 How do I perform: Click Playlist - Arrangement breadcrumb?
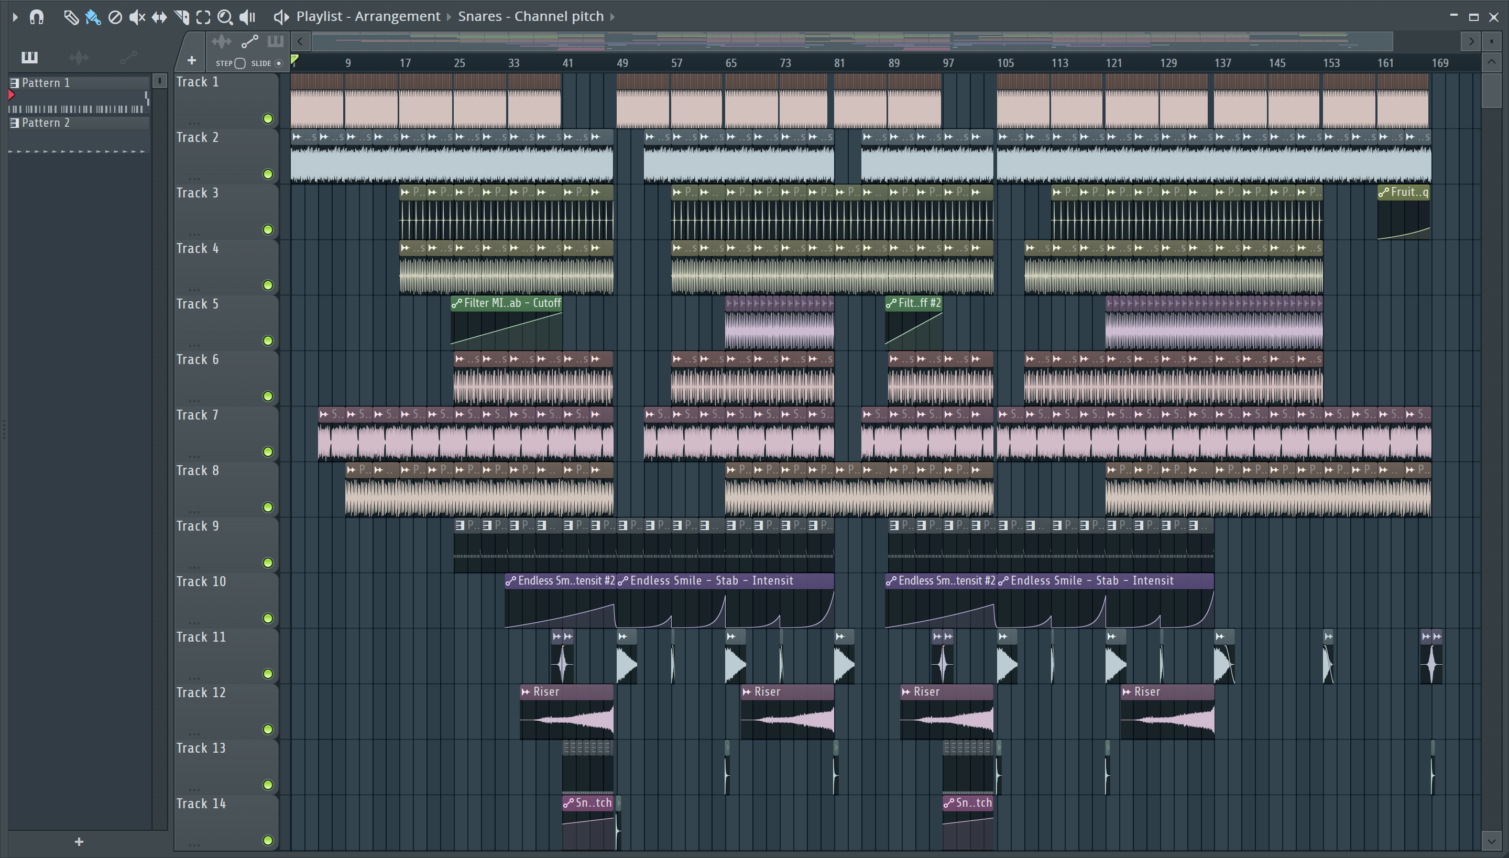[368, 17]
